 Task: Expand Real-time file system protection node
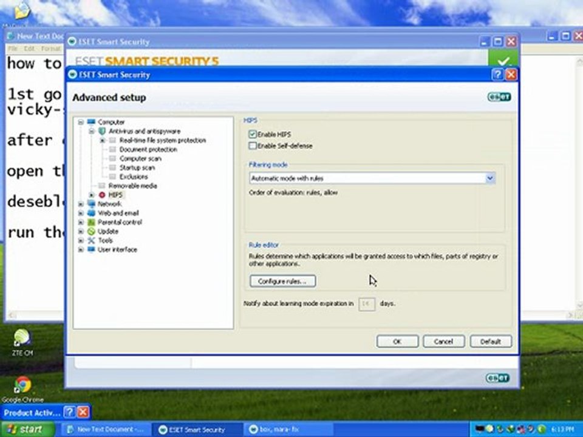click(x=102, y=140)
